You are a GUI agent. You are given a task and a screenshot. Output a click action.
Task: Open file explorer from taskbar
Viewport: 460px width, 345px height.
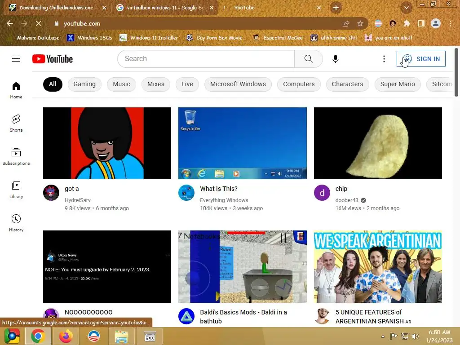click(121, 336)
